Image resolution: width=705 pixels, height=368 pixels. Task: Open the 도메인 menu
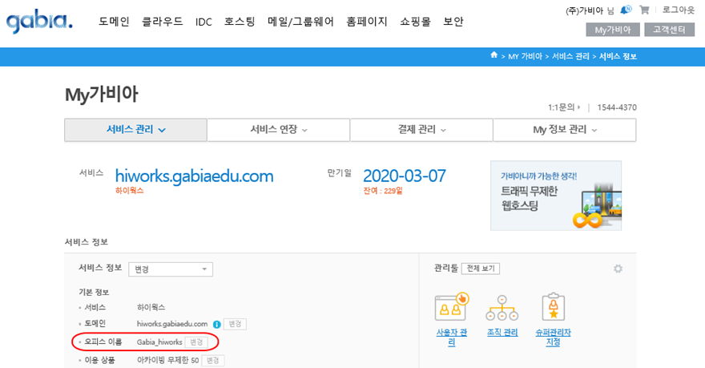point(114,22)
